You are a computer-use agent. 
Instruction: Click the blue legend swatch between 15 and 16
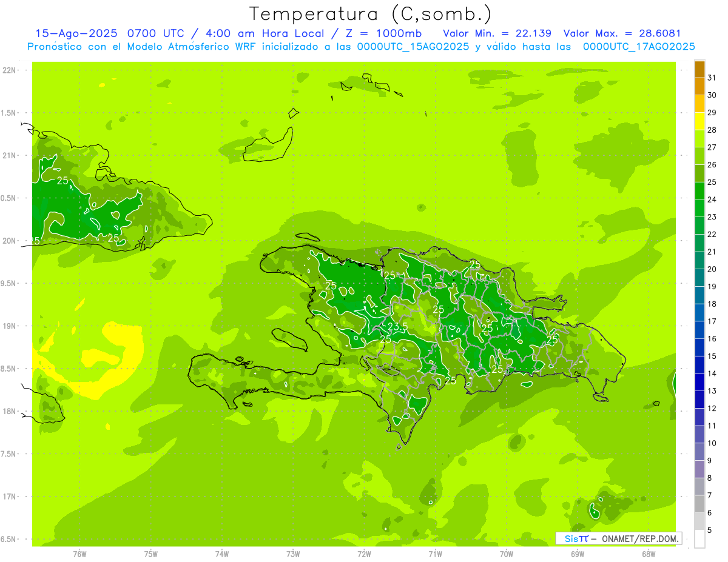coord(699,347)
